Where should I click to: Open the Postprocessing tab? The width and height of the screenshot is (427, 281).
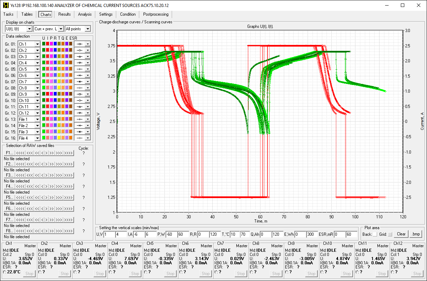[156, 14]
